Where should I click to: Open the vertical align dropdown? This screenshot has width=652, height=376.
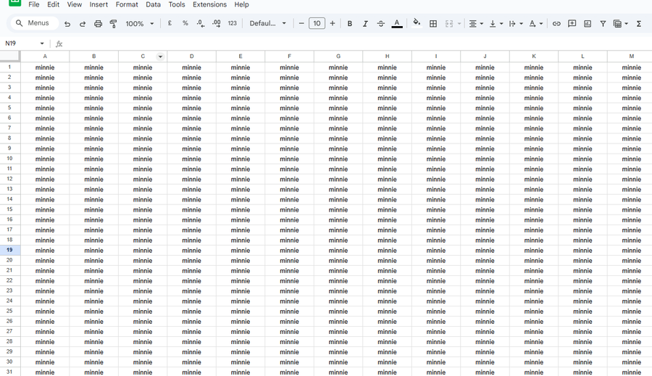point(496,24)
